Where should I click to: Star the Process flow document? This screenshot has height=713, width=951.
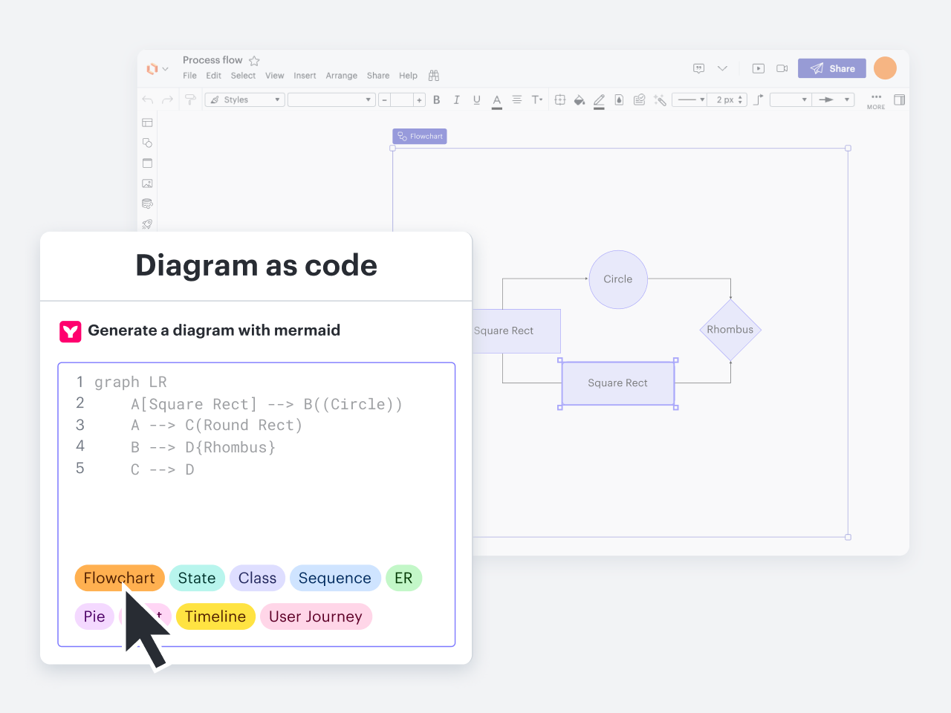pyautogui.click(x=254, y=61)
